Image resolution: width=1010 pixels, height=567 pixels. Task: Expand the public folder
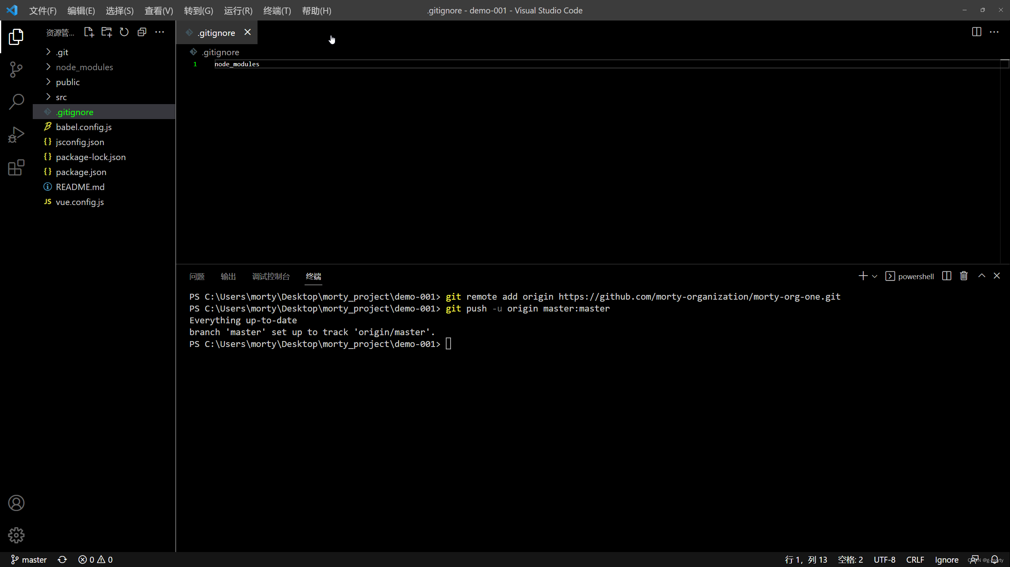click(104, 82)
